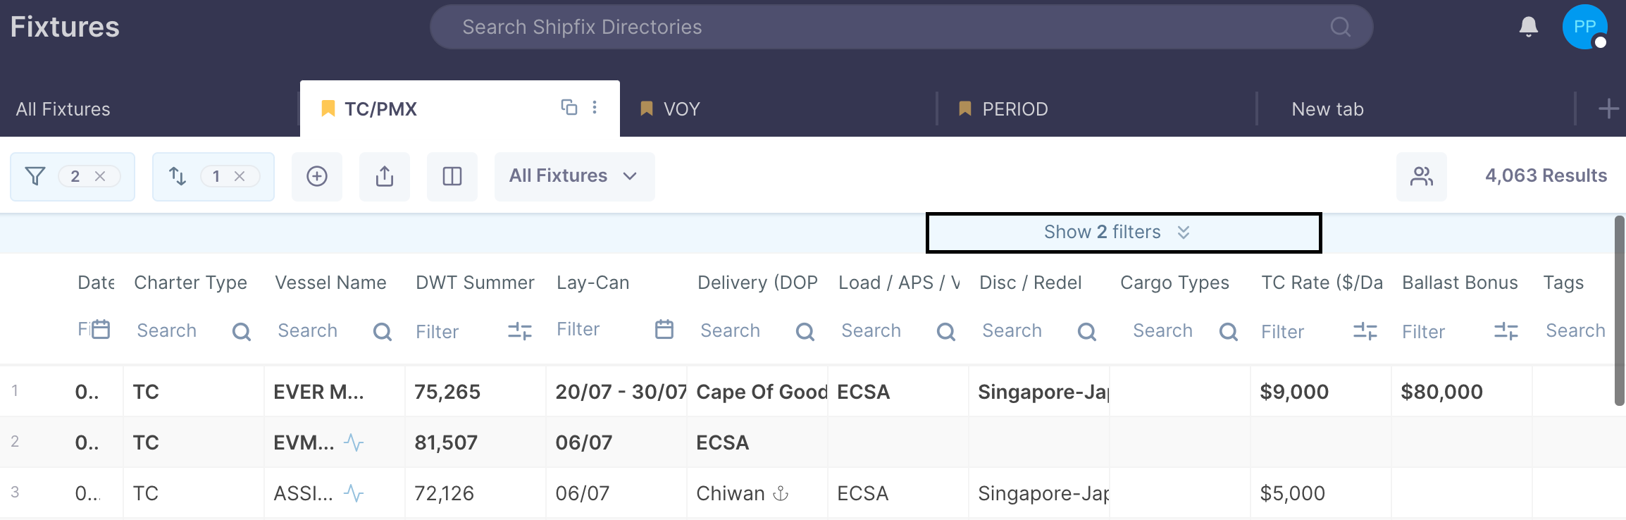Open the filter button with funnel icon
The width and height of the screenshot is (1626, 520).
click(35, 176)
